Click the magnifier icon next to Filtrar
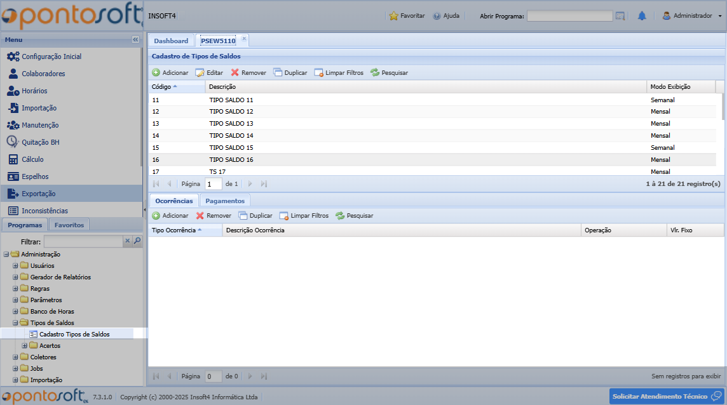Image resolution: width=727 pixels, height=405 pixels. click(137, 241)
